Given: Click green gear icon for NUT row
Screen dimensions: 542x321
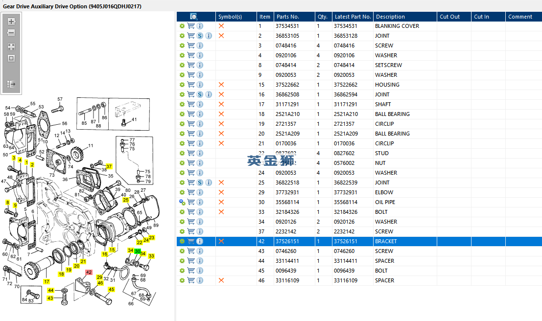Looking at the screenshot, I should point(182,163).
